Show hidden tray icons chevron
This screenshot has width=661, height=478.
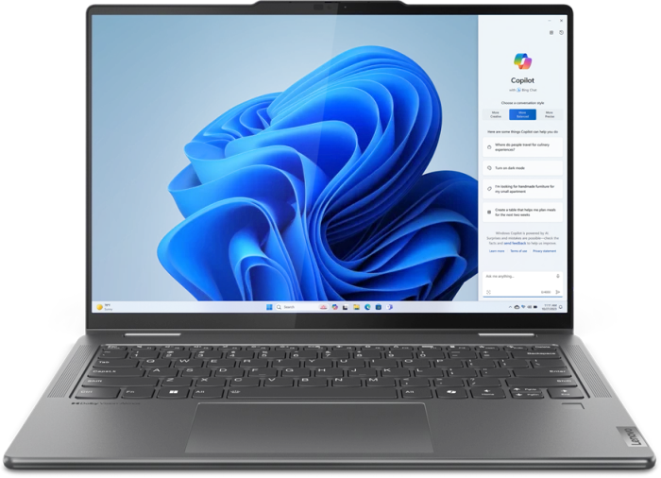click(x=510, y=307)
